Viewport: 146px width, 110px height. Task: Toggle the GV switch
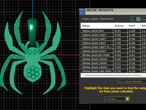(x=135, y=19)
